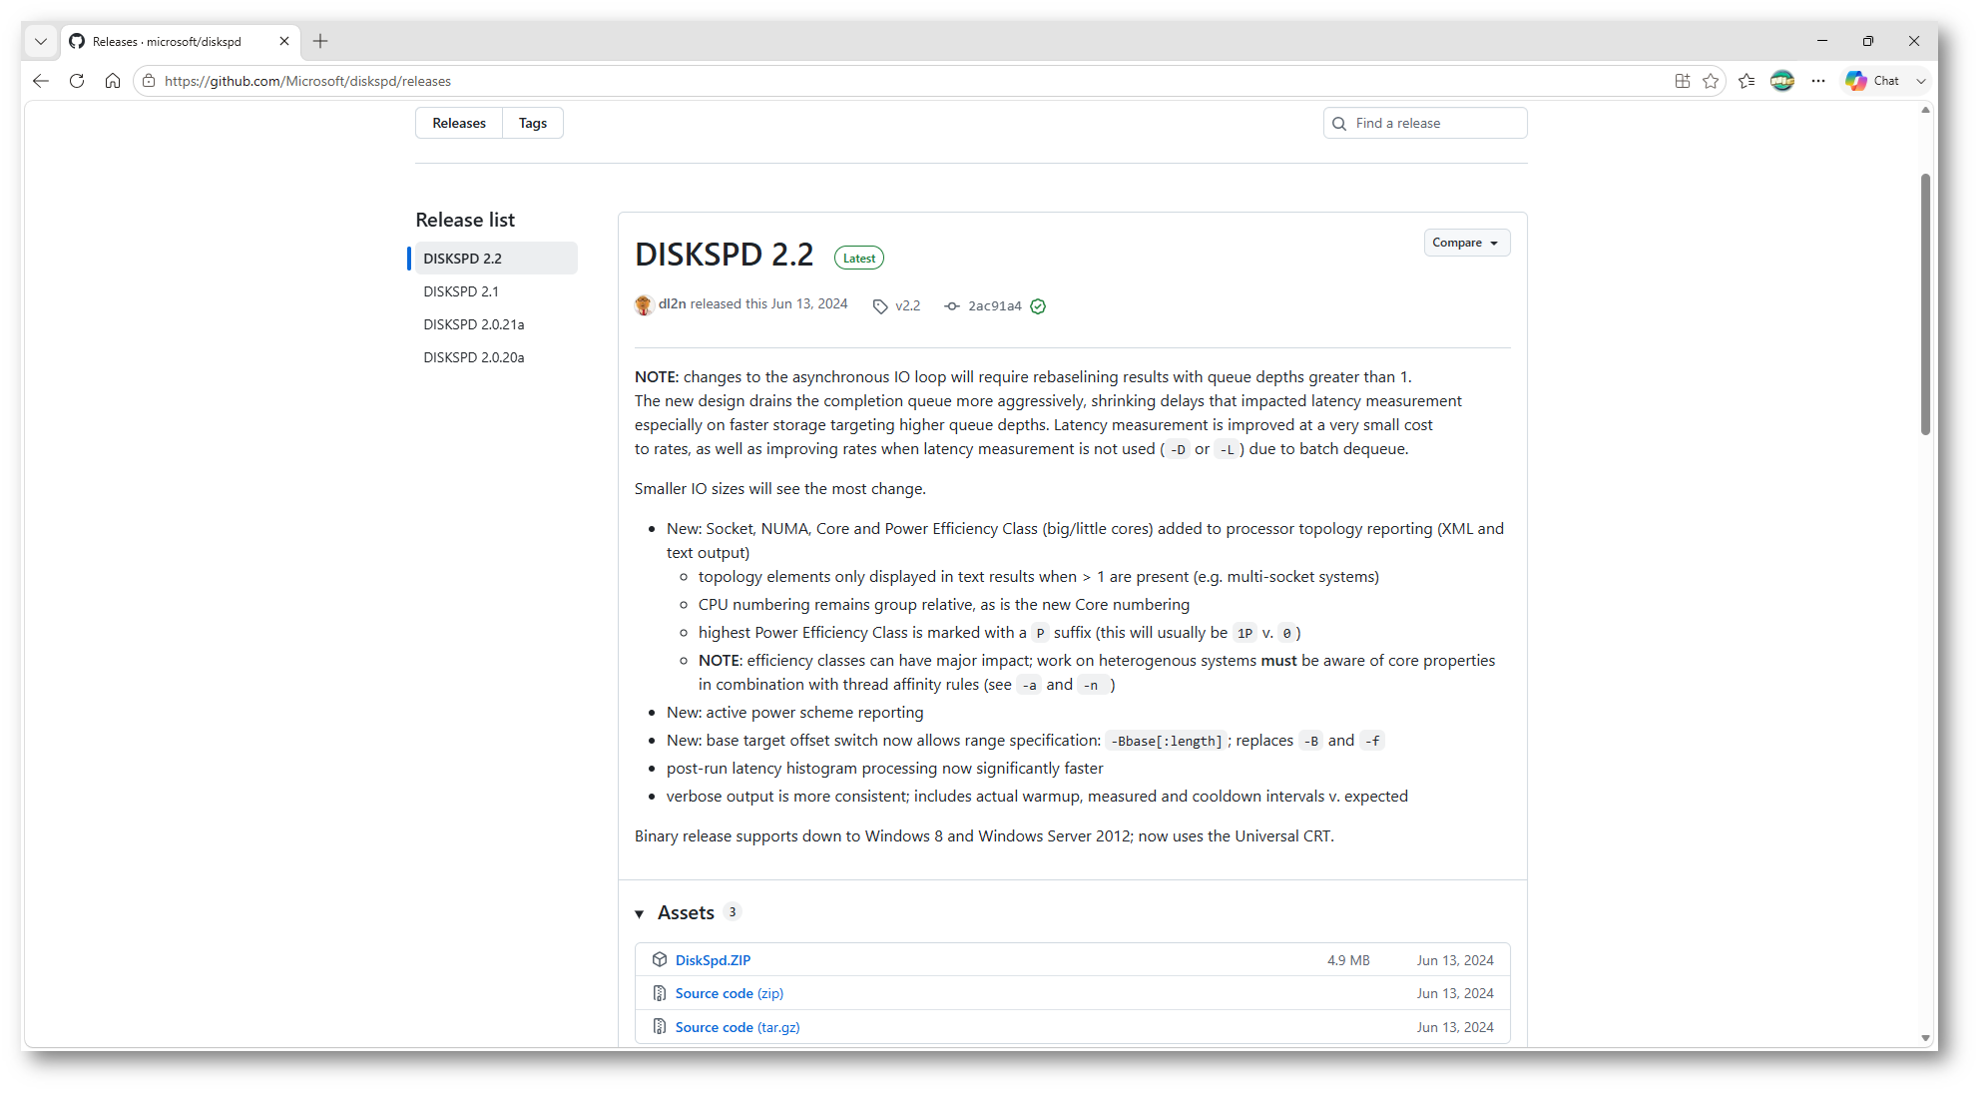Image resolution: width=1980 pixels, height=1093 pixels.
Task: Open the split screen icon in address bar
Action: [x=1683, y=81]
